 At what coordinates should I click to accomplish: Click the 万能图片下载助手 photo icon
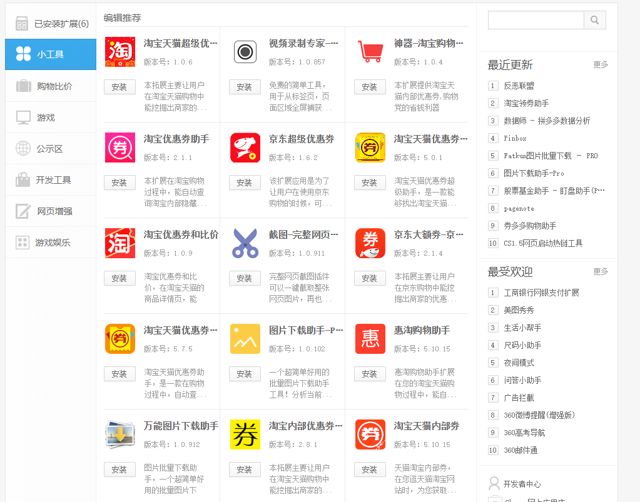click(x=120, y=434)
